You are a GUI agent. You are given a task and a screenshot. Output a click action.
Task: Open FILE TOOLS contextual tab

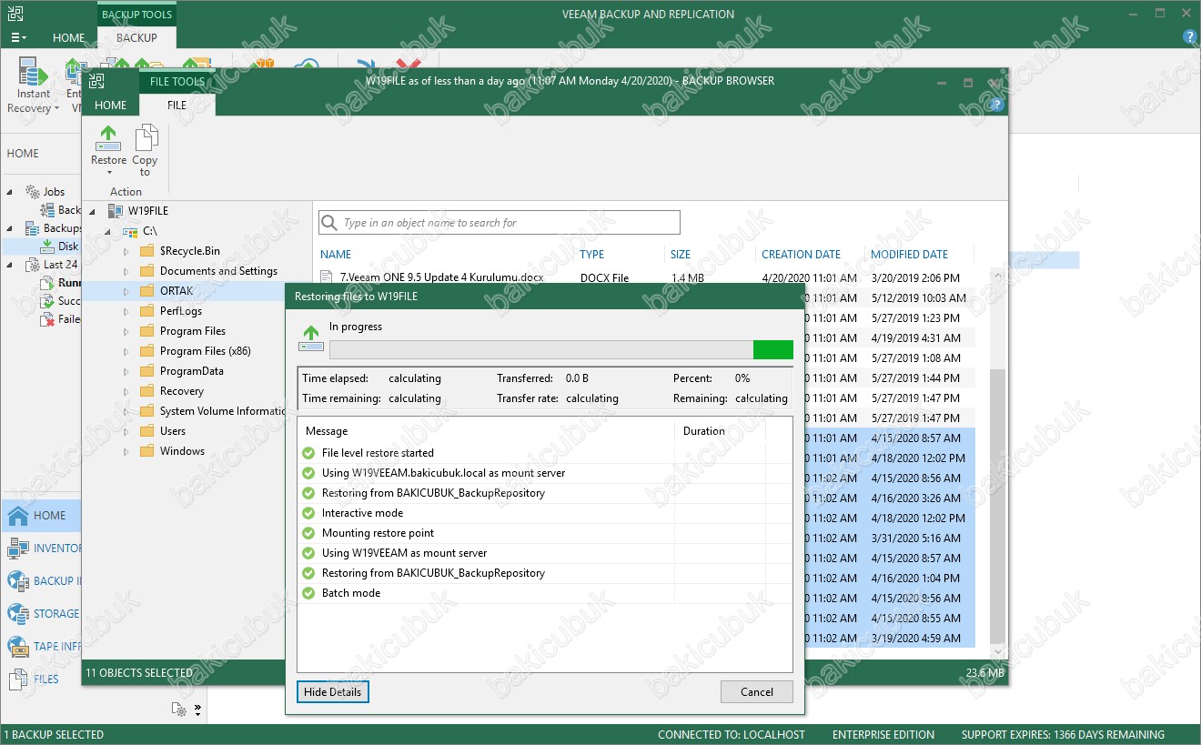click(x=177, y=81)
